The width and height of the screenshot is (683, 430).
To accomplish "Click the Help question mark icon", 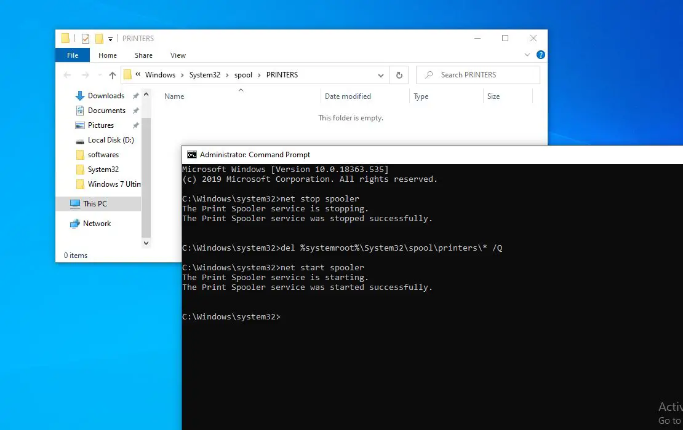I will [x=541, y=55].
